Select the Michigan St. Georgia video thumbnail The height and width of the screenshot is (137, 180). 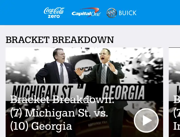point(84,92)
